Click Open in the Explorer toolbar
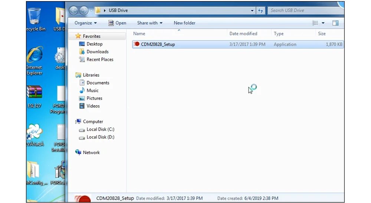 [x=117, y=23]
